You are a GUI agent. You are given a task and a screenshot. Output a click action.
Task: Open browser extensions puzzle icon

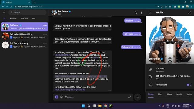(183, 7)
